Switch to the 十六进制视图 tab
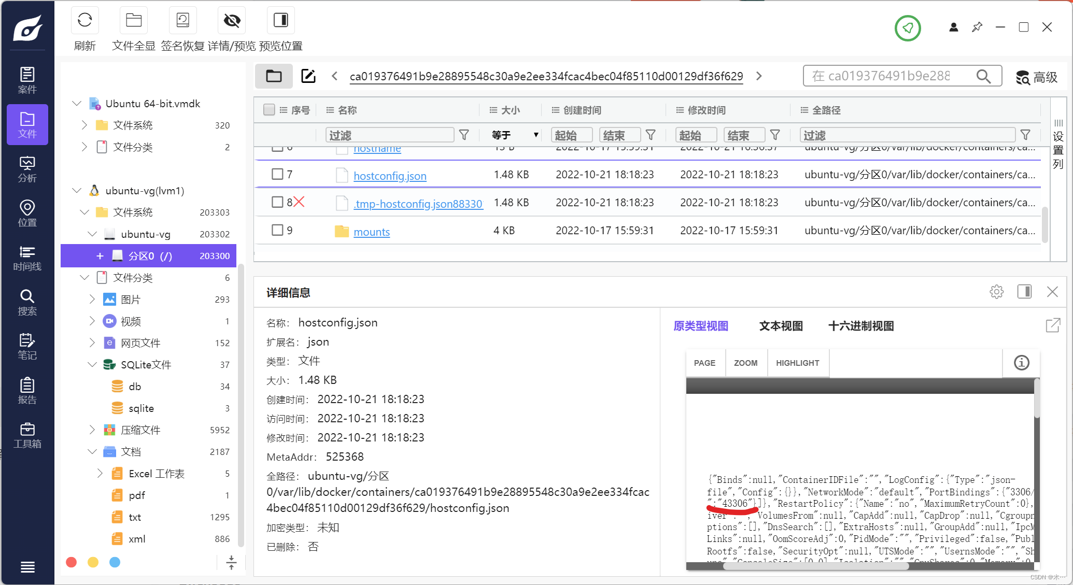1073x585 pixels. 860,326
